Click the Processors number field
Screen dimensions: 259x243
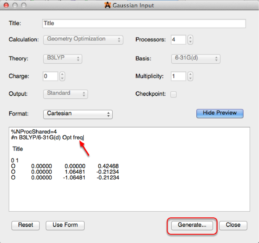(178, 40)
